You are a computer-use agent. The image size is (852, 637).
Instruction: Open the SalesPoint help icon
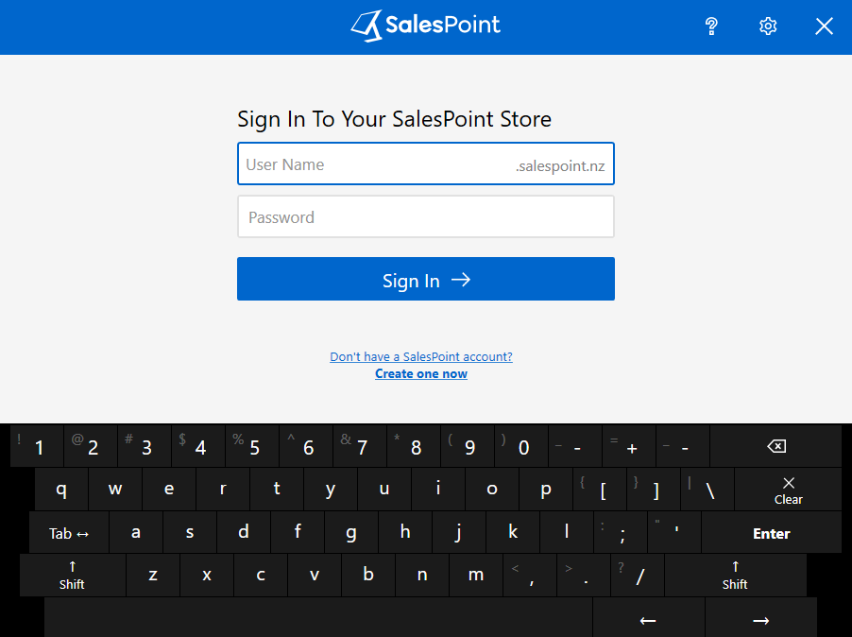click(x=711, y=26)
